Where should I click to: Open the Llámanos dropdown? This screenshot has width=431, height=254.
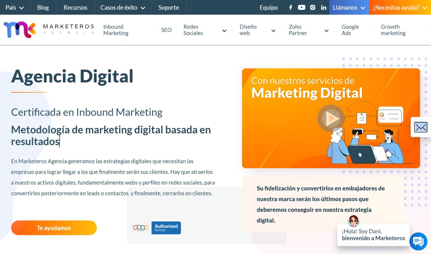pyautogui.click(x=349, y=7)
